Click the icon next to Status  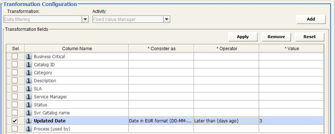point(29,105)
